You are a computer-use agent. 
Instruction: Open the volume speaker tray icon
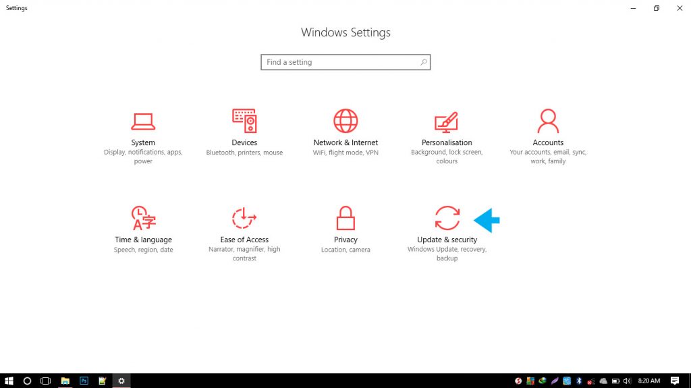627,381
